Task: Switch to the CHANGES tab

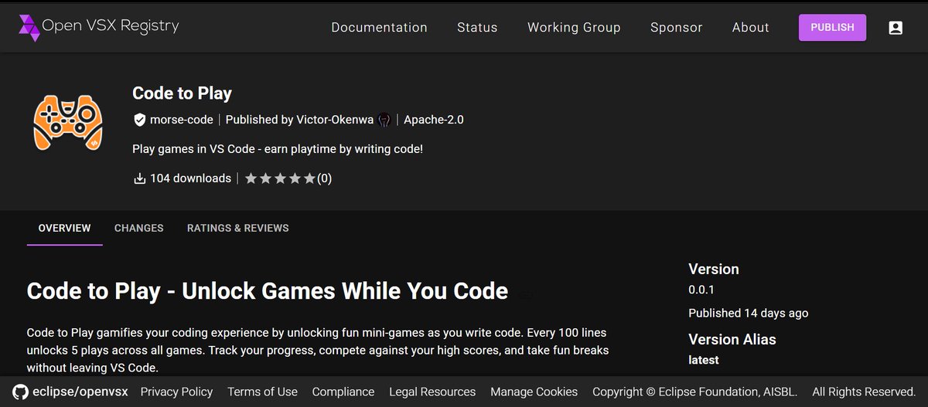Action: (x=138, y=228)
